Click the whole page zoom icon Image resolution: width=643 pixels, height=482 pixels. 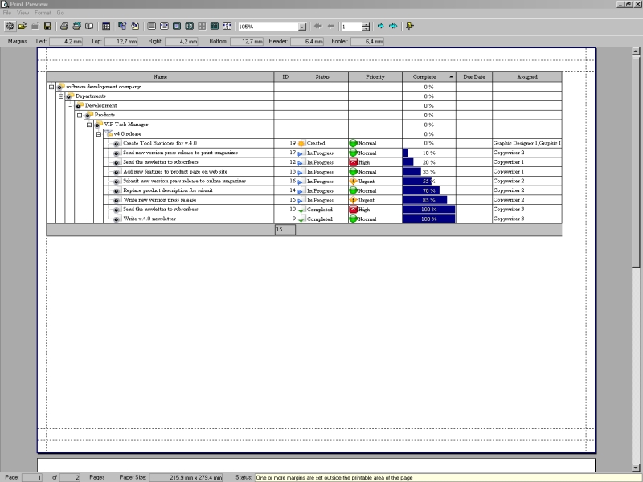coord(177,27)
